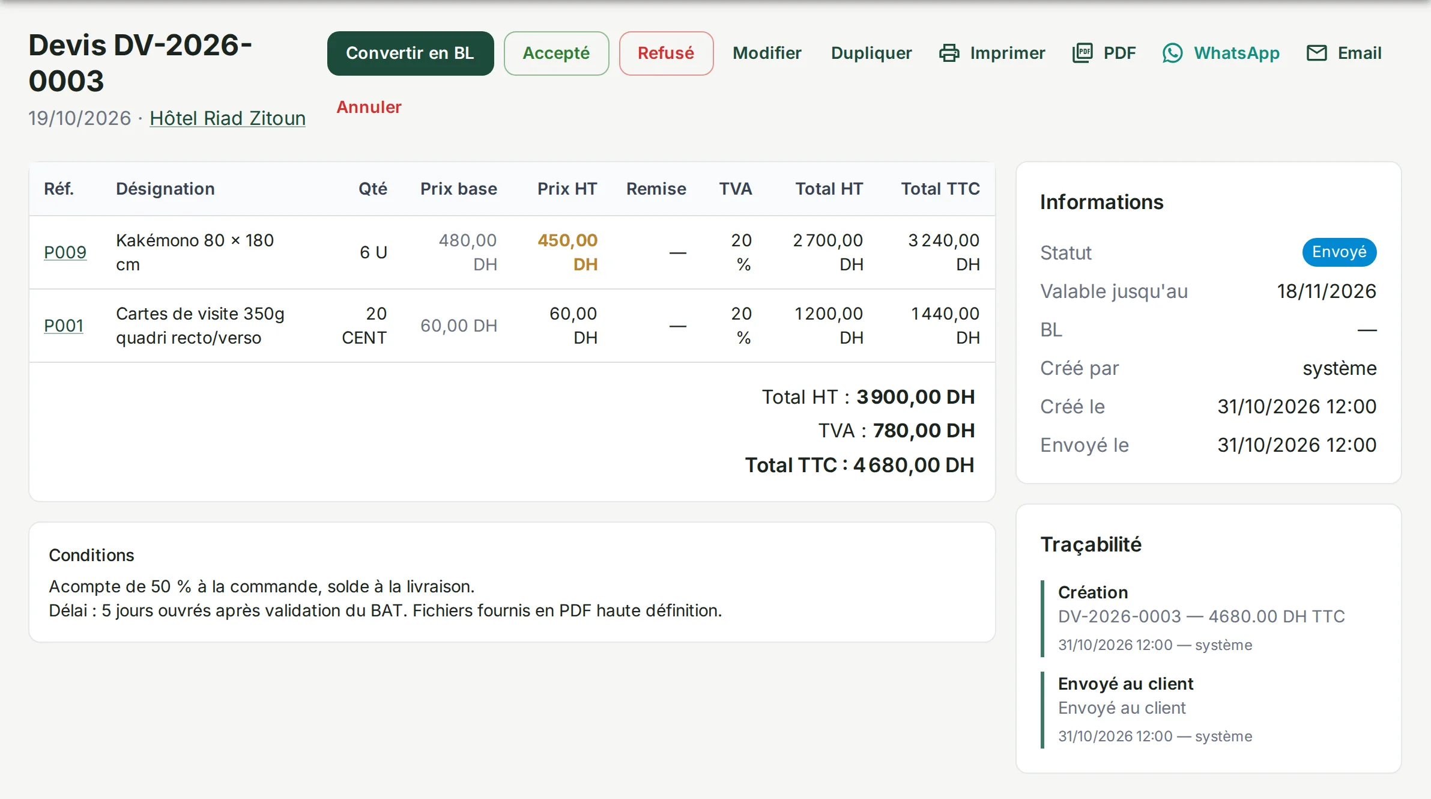
Task: Click the 6 U quantity cell
Action: click(x=373, y=252)
